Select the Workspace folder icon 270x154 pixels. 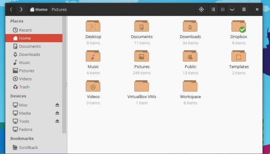(x=190, y=86)
